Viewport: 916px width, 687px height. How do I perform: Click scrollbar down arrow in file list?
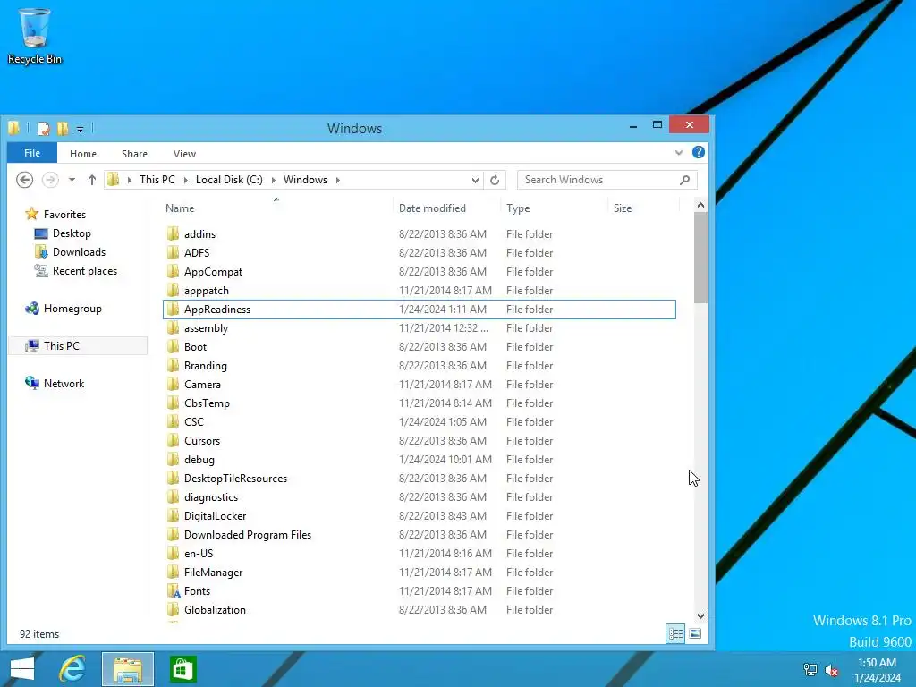(700, 615)
